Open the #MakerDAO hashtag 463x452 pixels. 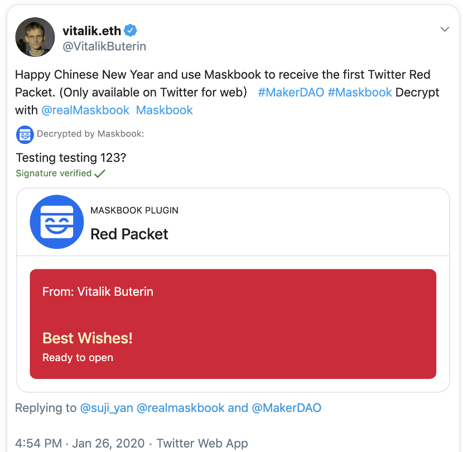click(291, 92)
